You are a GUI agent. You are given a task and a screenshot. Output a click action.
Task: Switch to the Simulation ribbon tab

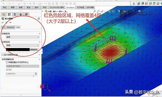[x=70, y=7]
